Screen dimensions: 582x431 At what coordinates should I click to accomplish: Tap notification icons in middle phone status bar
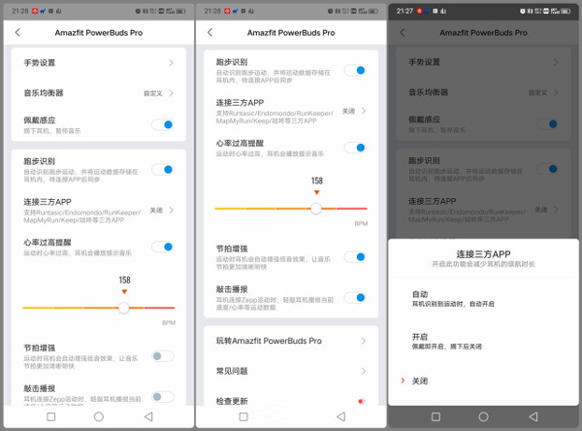click(x=239, y=11)
